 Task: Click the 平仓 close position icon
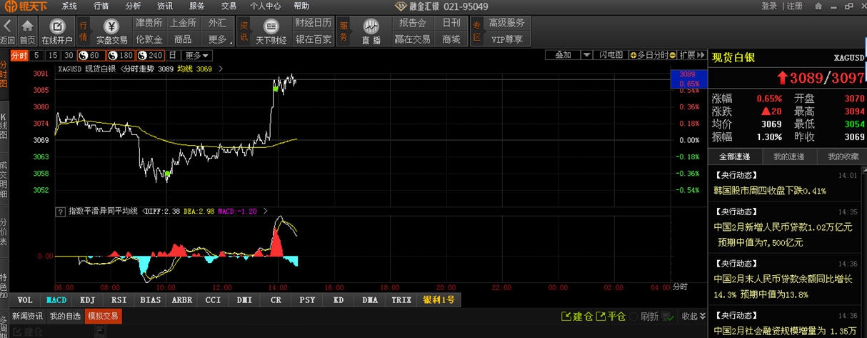click(x=601, y=317)
